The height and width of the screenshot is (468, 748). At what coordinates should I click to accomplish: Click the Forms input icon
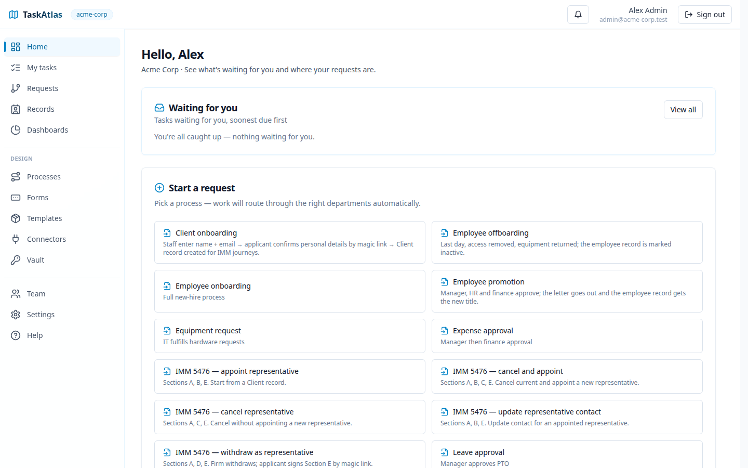[16, 198]
